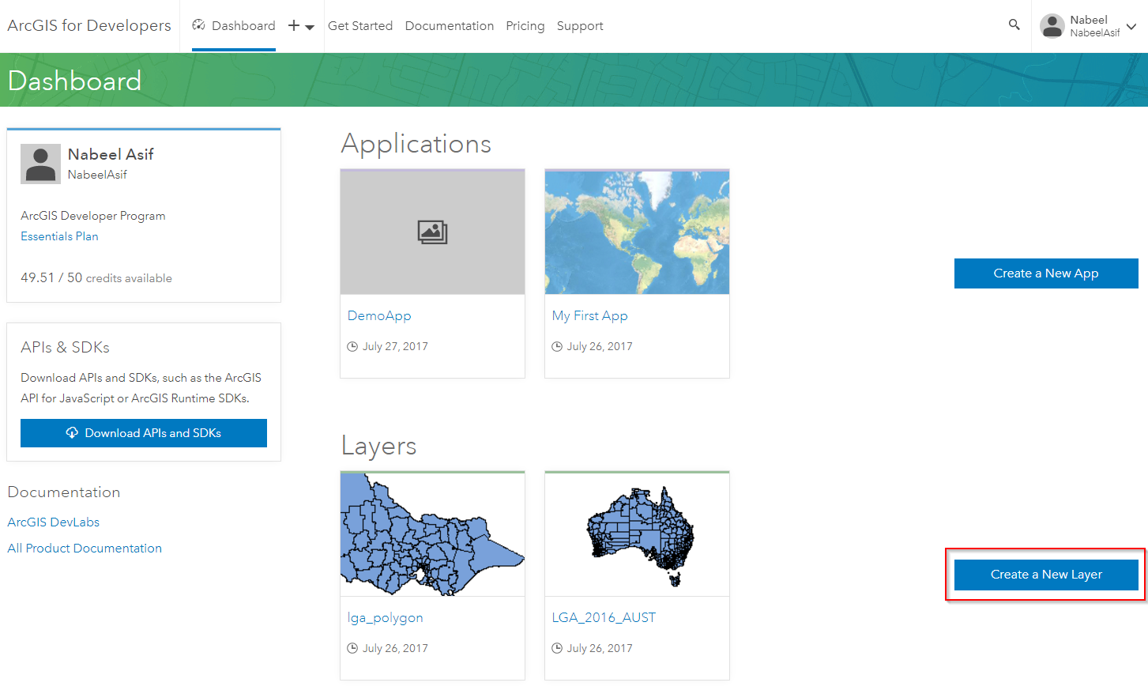The height and width of the screenshot is (690, 1148).
Task: Click the user avatar in top bar
Action: coord(1052,26)
